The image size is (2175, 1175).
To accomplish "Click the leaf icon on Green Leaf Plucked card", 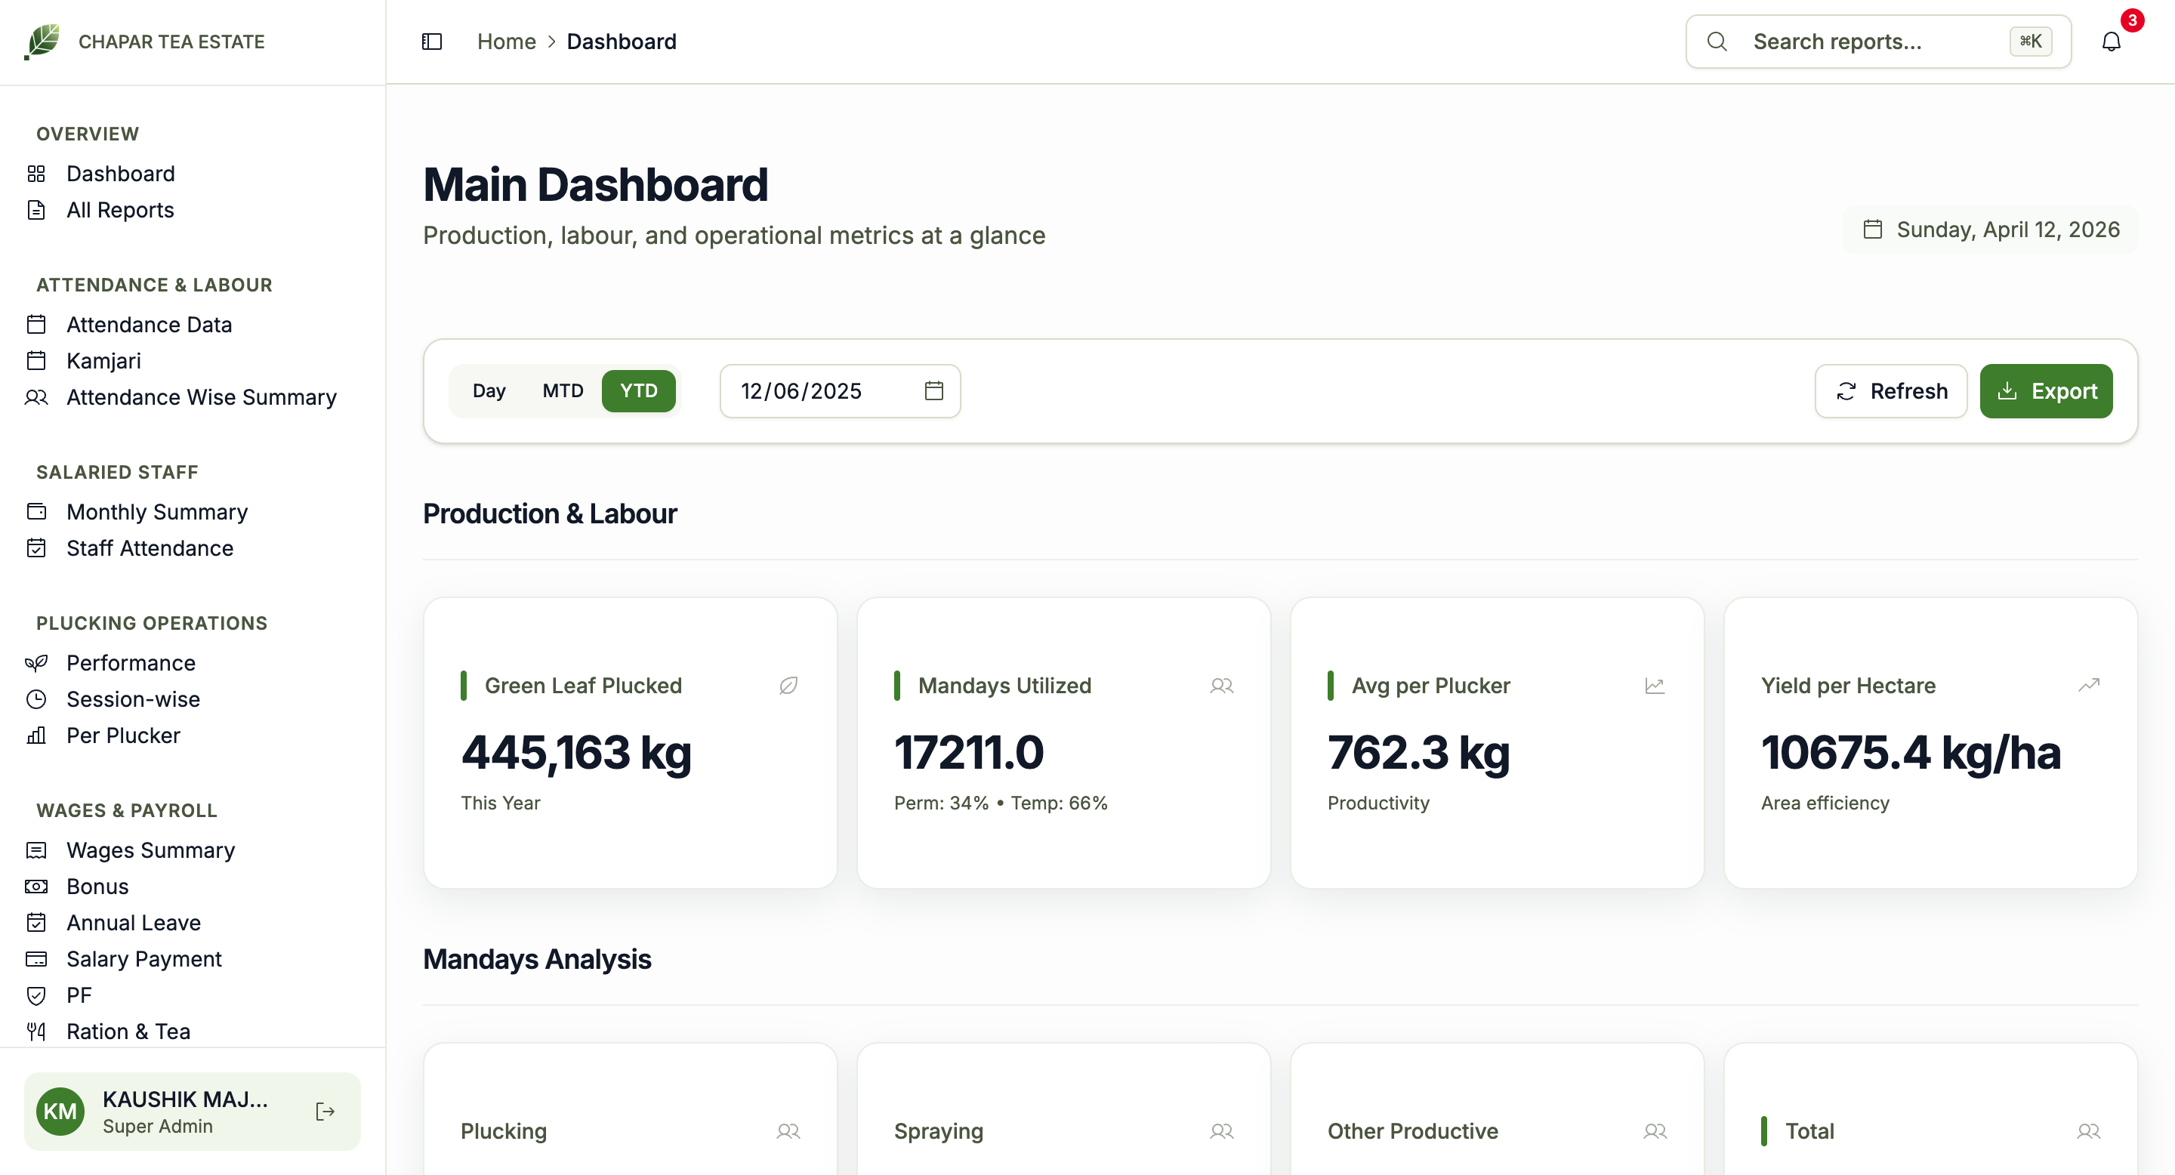I will 788,686.
